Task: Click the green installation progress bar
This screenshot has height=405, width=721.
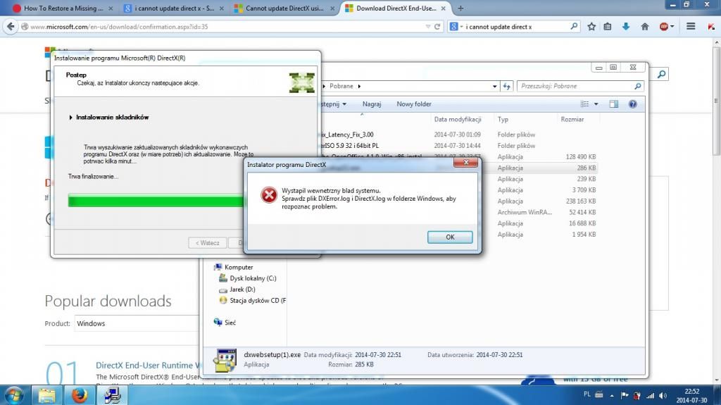Action: (x=156, y=201)
